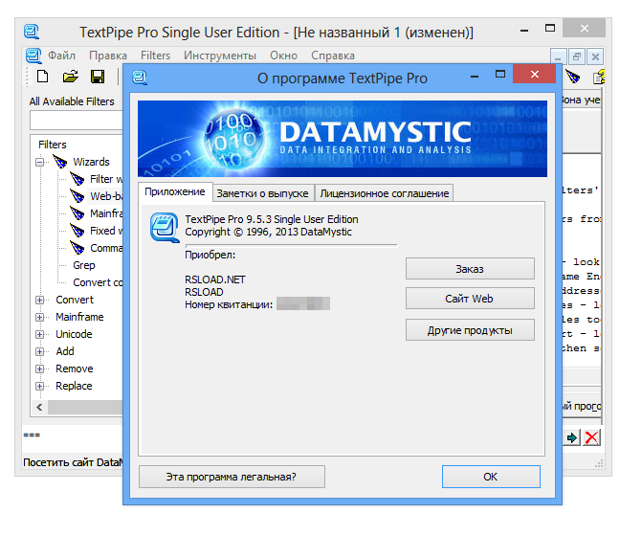
Task: Select the Remove tree item label
Action: tap(75, 368)
